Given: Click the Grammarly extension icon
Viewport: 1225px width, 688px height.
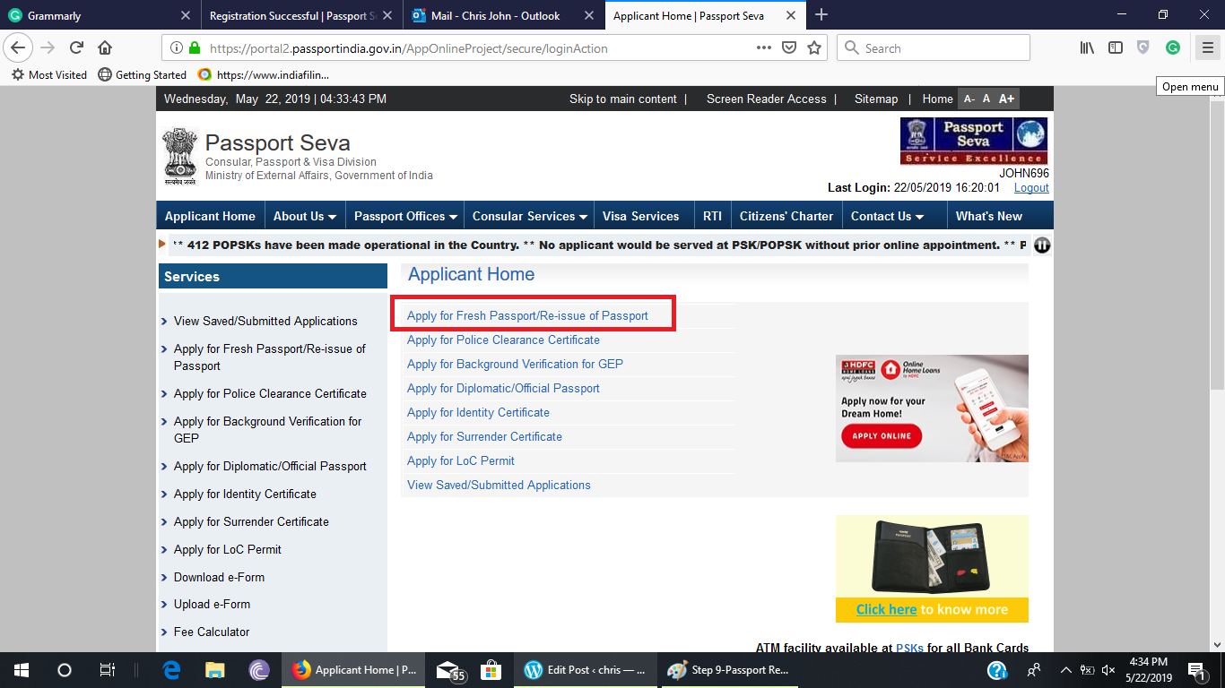Looking at the screenshot, I should (x=1173, y=48).
